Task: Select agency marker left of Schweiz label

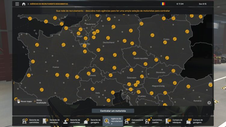Action: (89, 73)
